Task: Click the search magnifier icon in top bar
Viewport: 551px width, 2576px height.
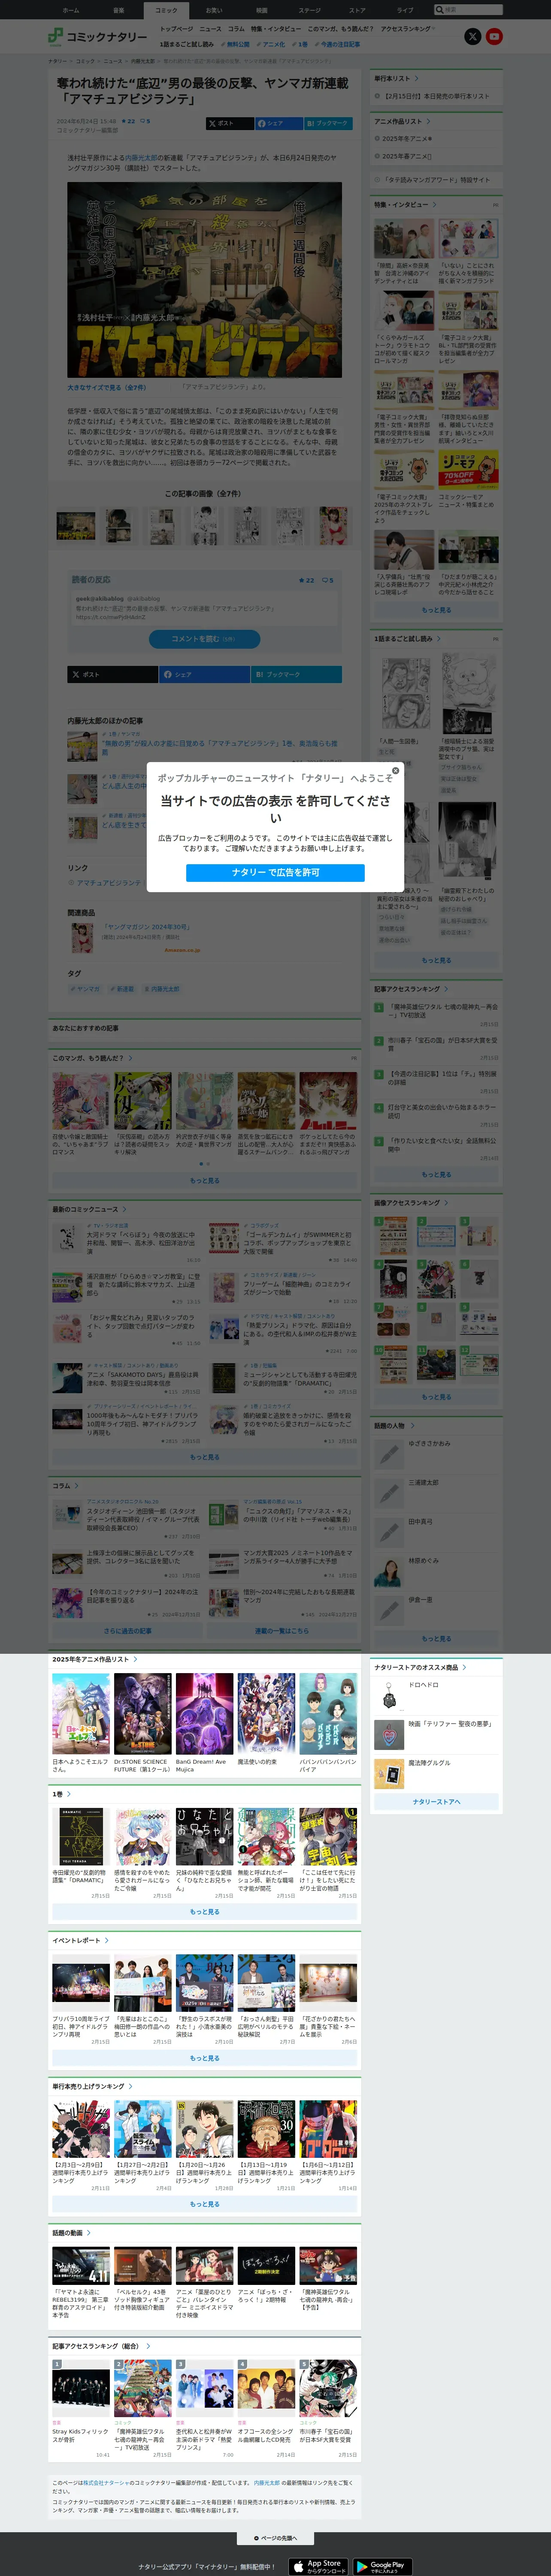Action: 440,10
